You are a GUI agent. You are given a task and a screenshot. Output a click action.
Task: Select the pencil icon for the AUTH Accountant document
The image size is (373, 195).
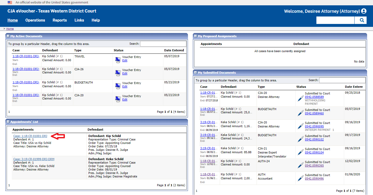pos(301,177)
